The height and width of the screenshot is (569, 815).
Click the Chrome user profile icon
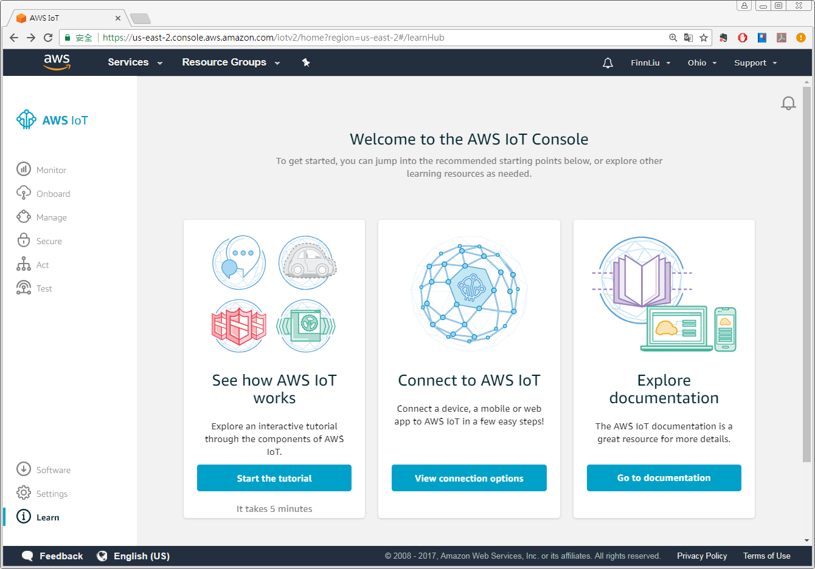tap(744, 5)
